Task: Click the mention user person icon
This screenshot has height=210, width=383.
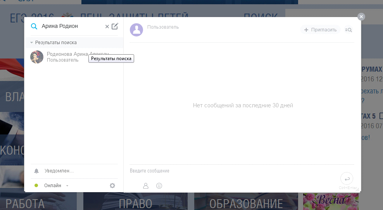Action: pyautogui.click(x=146, y=186)
